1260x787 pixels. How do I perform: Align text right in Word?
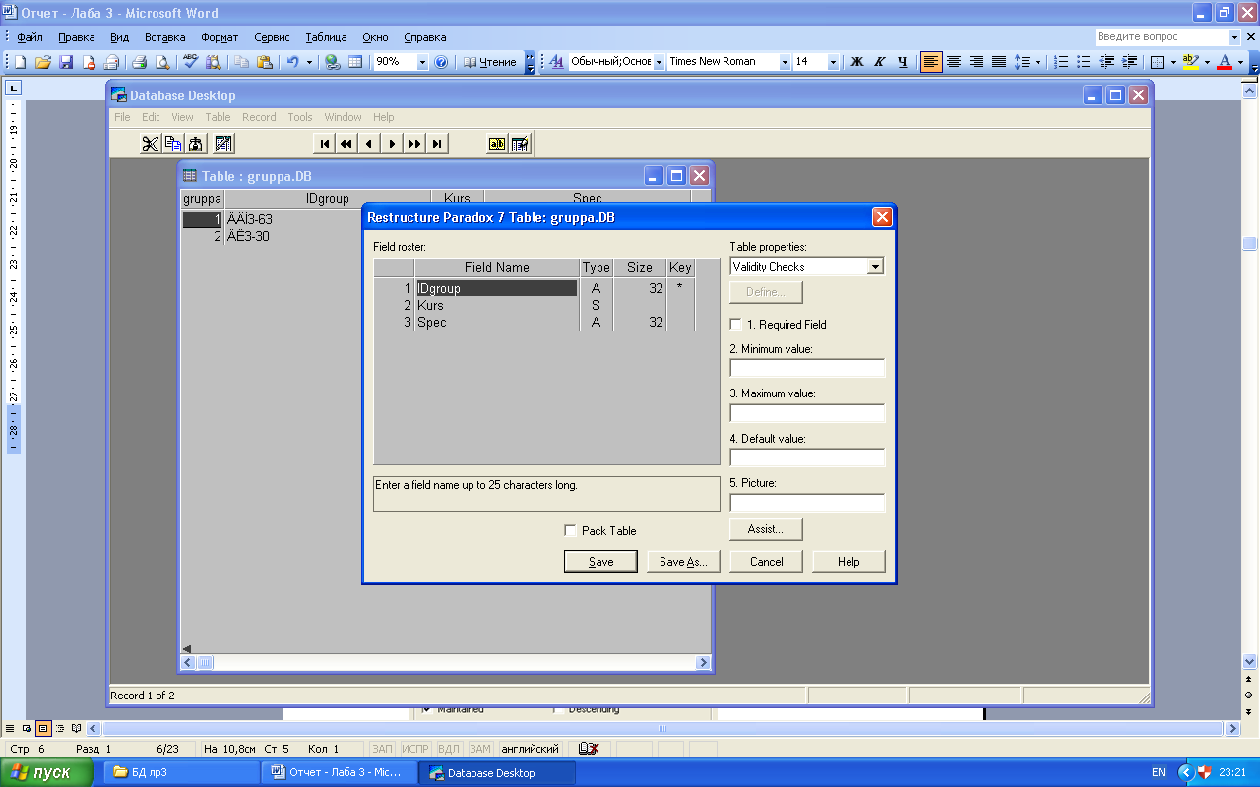(x=976, y=62)
